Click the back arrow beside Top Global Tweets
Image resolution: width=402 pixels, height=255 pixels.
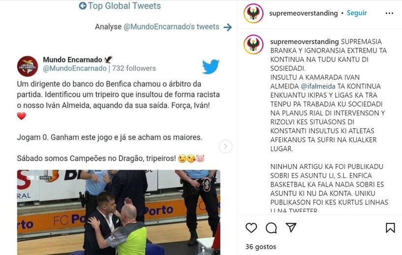point(83,5)
